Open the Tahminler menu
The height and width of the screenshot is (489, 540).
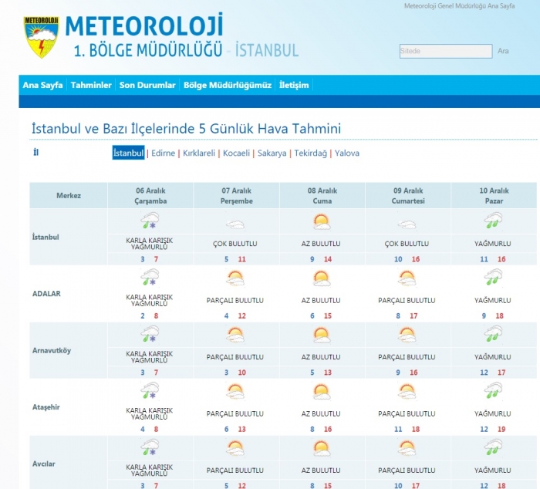coord(91,85)
